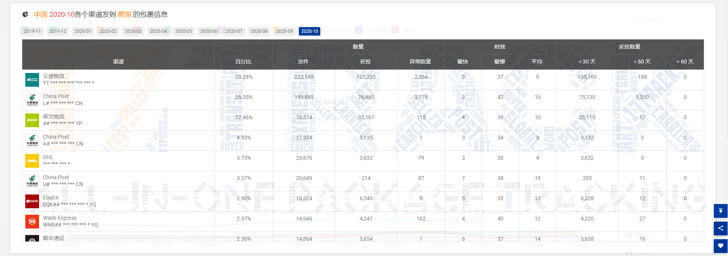The height and width of the screenshot is (256, 728).
Task: Click the red Equick carrier logo
Action: point(32,201)
